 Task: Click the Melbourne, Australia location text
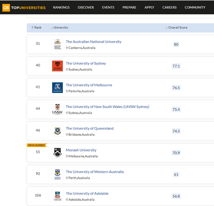coord(83,156)
